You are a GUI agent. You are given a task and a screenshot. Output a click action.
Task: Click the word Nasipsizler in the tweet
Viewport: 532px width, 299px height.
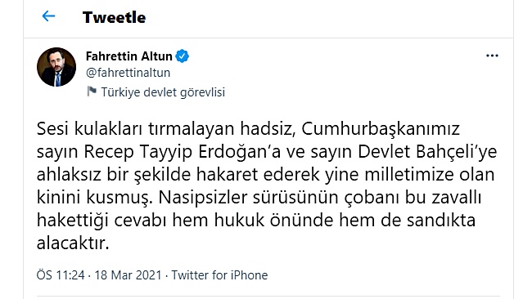(202, 198)
